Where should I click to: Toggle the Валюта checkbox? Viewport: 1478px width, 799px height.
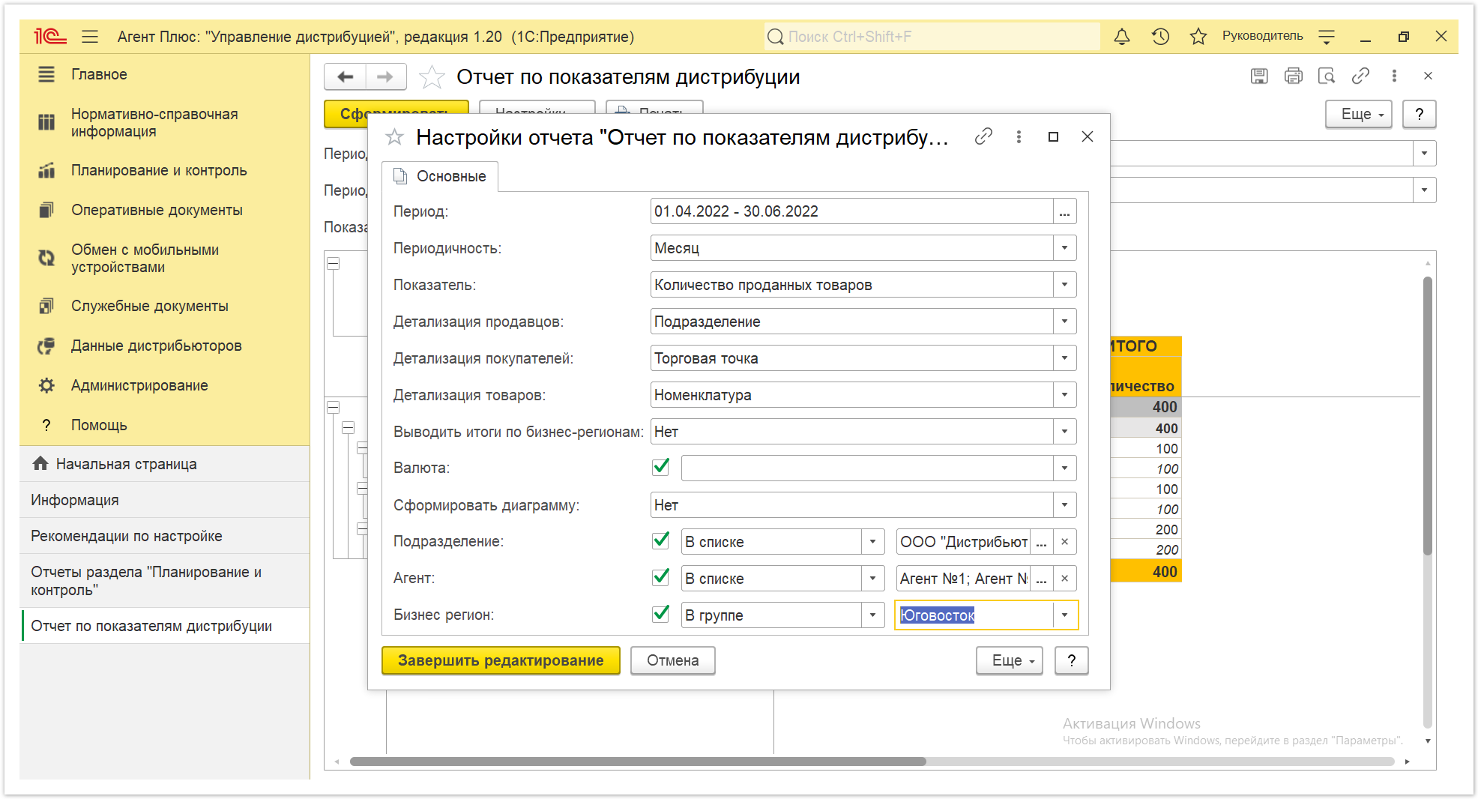pyautogui.click(x=661, y=466)
